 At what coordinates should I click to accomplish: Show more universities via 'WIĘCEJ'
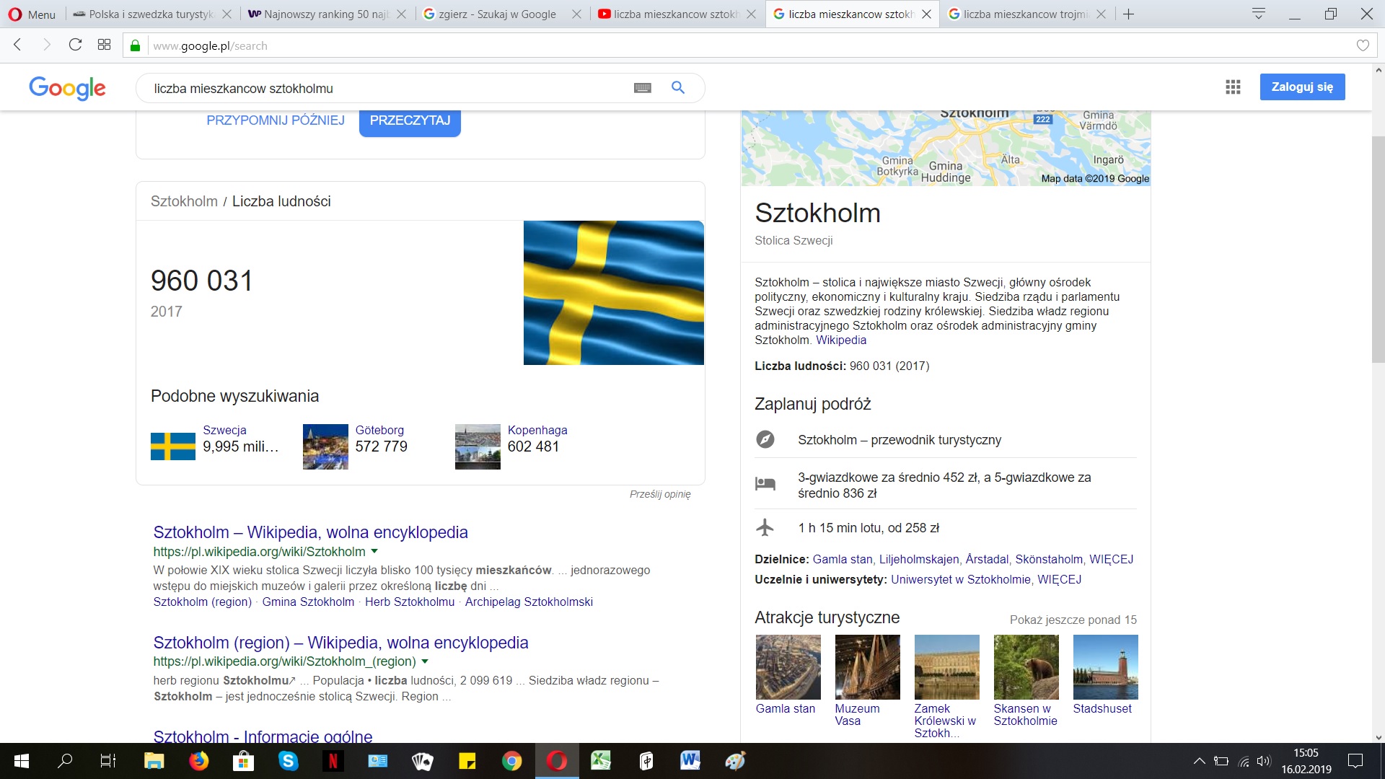pyautogui.click(x=1059, y=580)
